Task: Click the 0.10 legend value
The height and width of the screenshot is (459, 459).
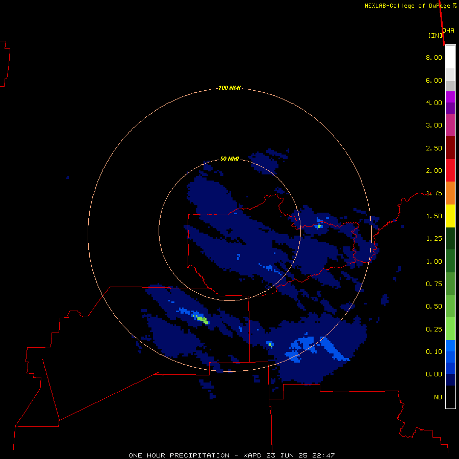Action: click(x=434, y=352)
